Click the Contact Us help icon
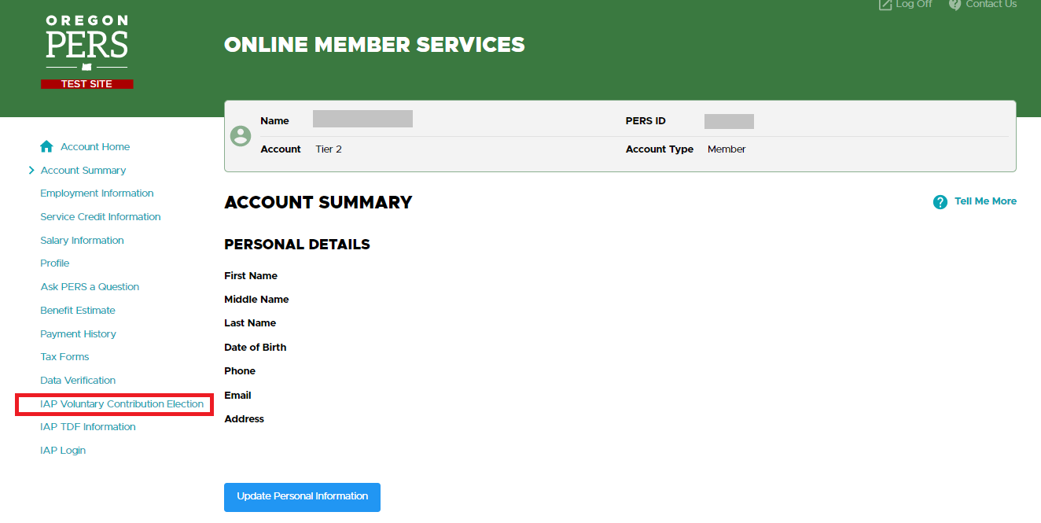The image size is (1041, 523). [x=955, y=4]
